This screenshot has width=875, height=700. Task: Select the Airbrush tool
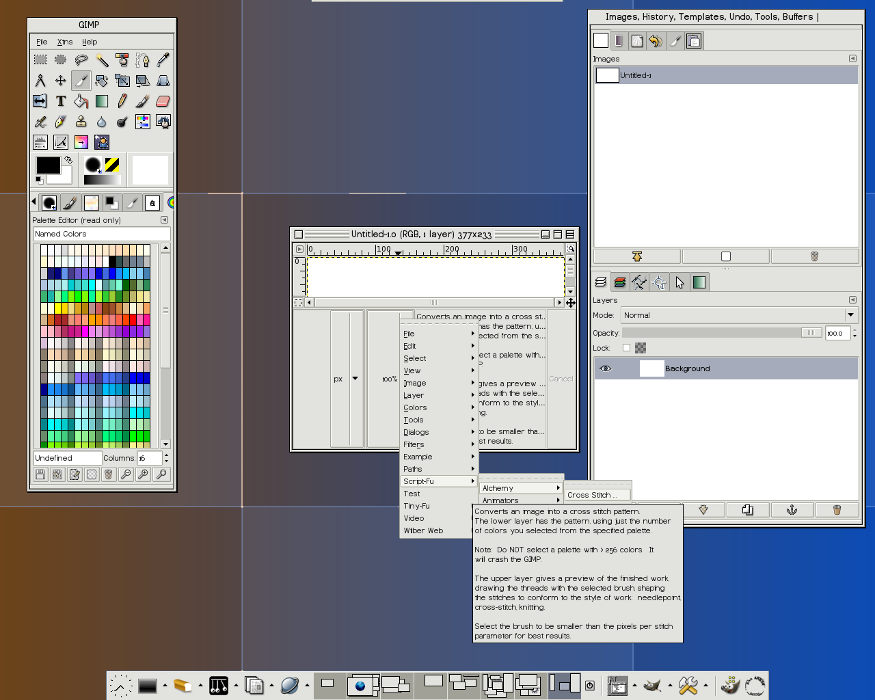(40, 122)
